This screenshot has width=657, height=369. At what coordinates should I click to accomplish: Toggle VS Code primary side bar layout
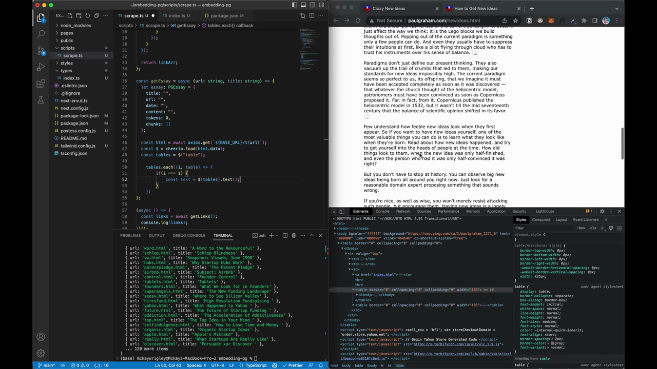295,5
